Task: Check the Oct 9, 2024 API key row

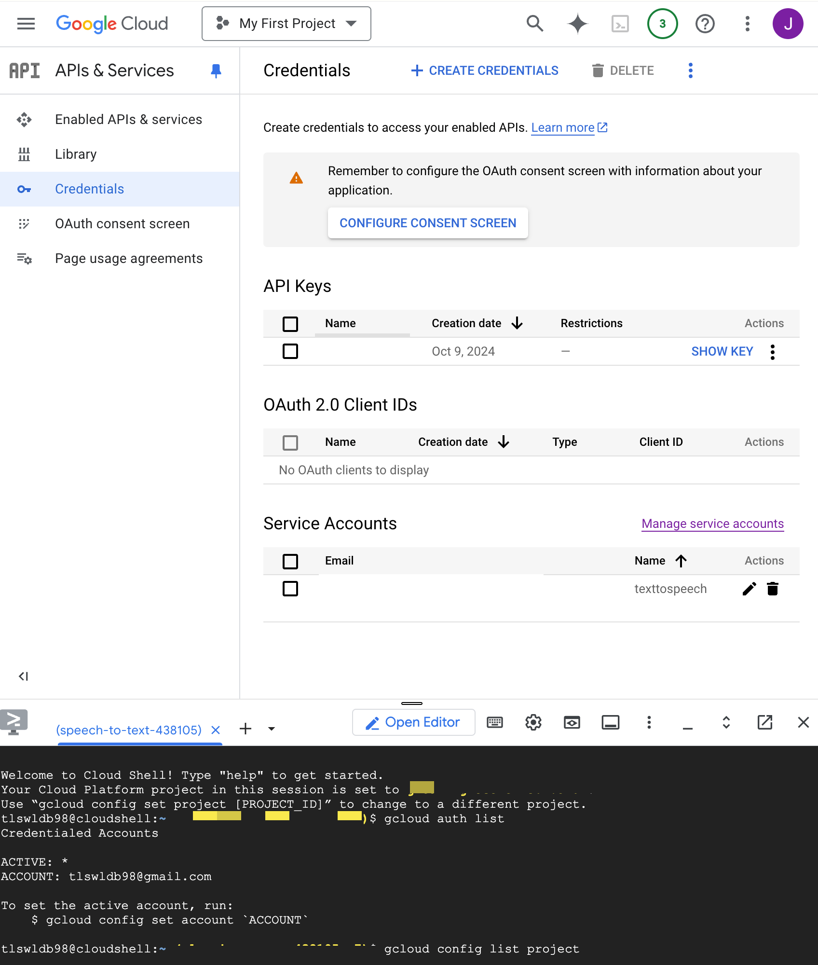Action: coord(290,351)
